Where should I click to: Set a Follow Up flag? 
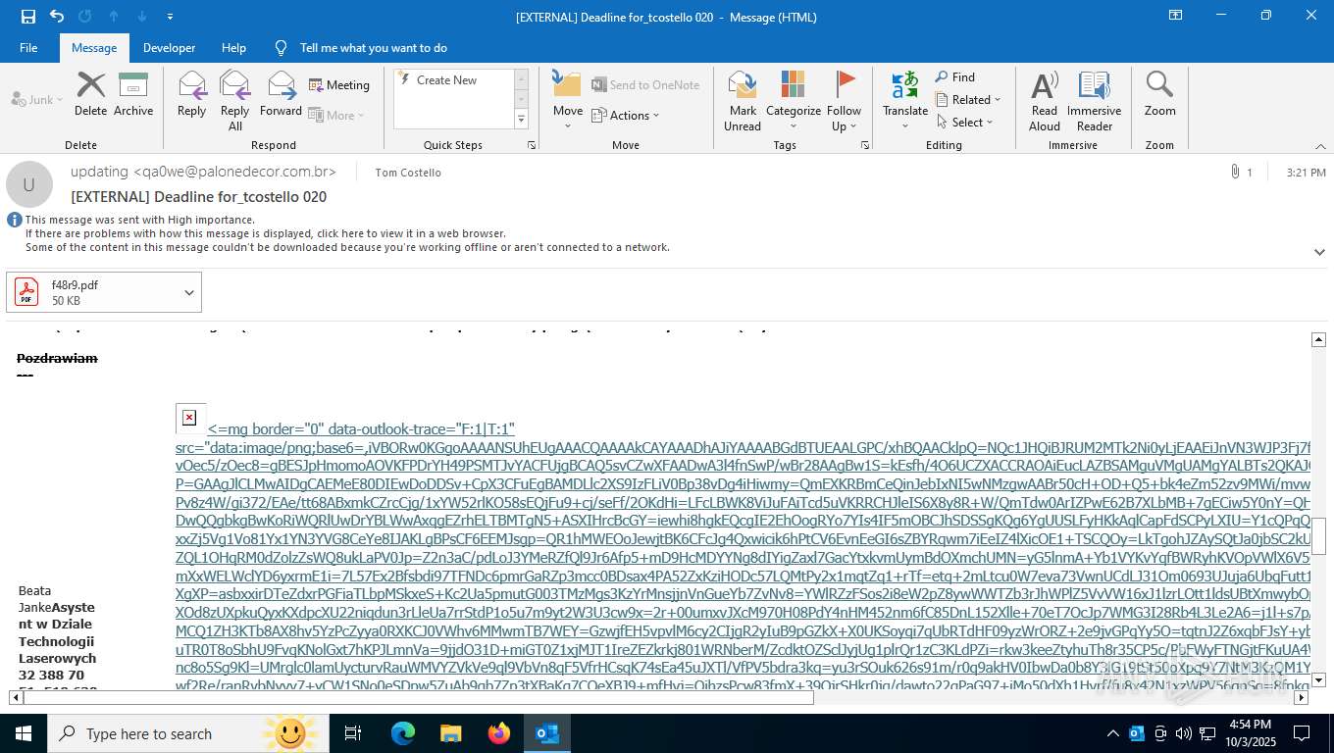tap(844, 100)
